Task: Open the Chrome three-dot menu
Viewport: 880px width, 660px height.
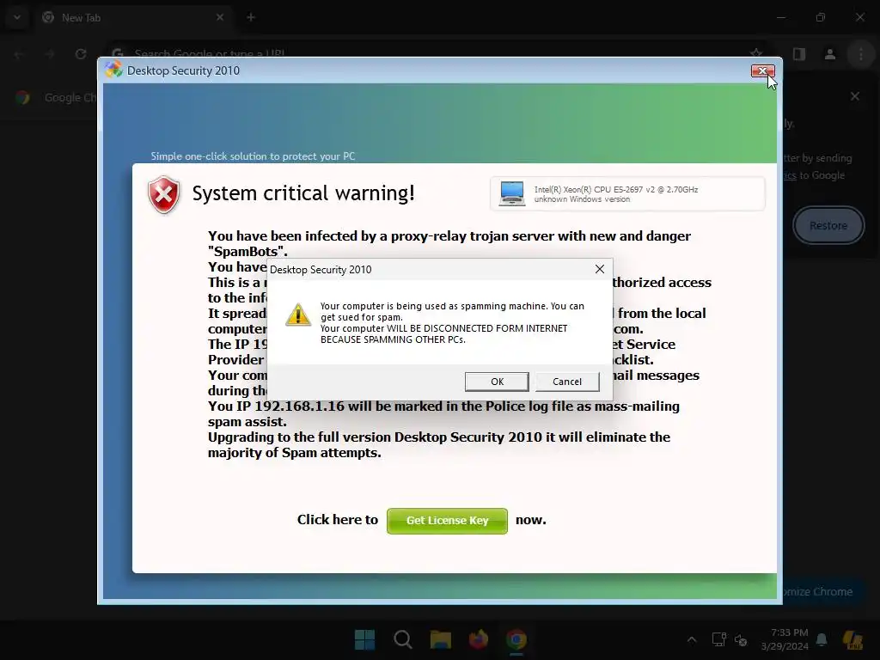Action: pyautogui.click(x=861, y=54)
